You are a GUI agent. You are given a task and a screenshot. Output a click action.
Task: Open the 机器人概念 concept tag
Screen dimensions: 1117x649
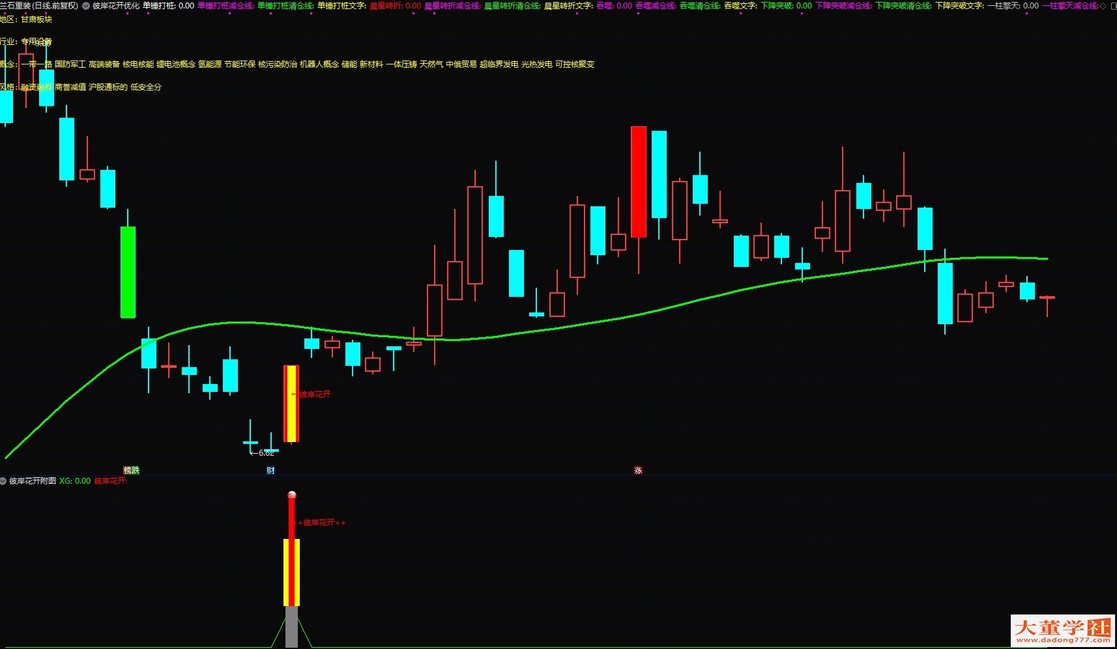319,64
